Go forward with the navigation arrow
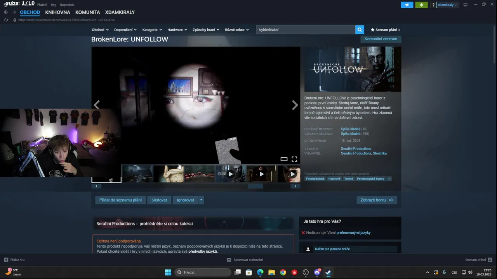497x279 pixels. (x=14, y=12)
